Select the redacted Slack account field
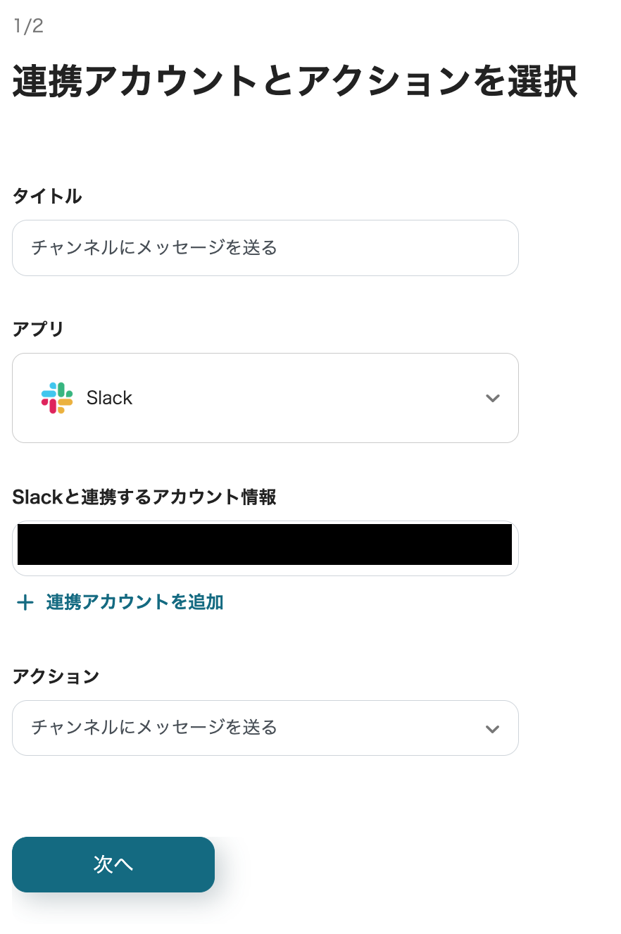This screenshot has width=621, height=934. tap(265, 547)
